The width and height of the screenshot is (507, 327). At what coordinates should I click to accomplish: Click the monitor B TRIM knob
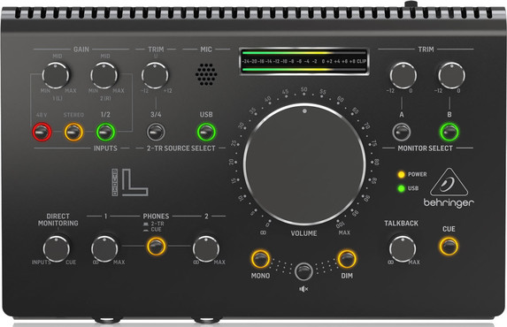click(x=451, y=75)
